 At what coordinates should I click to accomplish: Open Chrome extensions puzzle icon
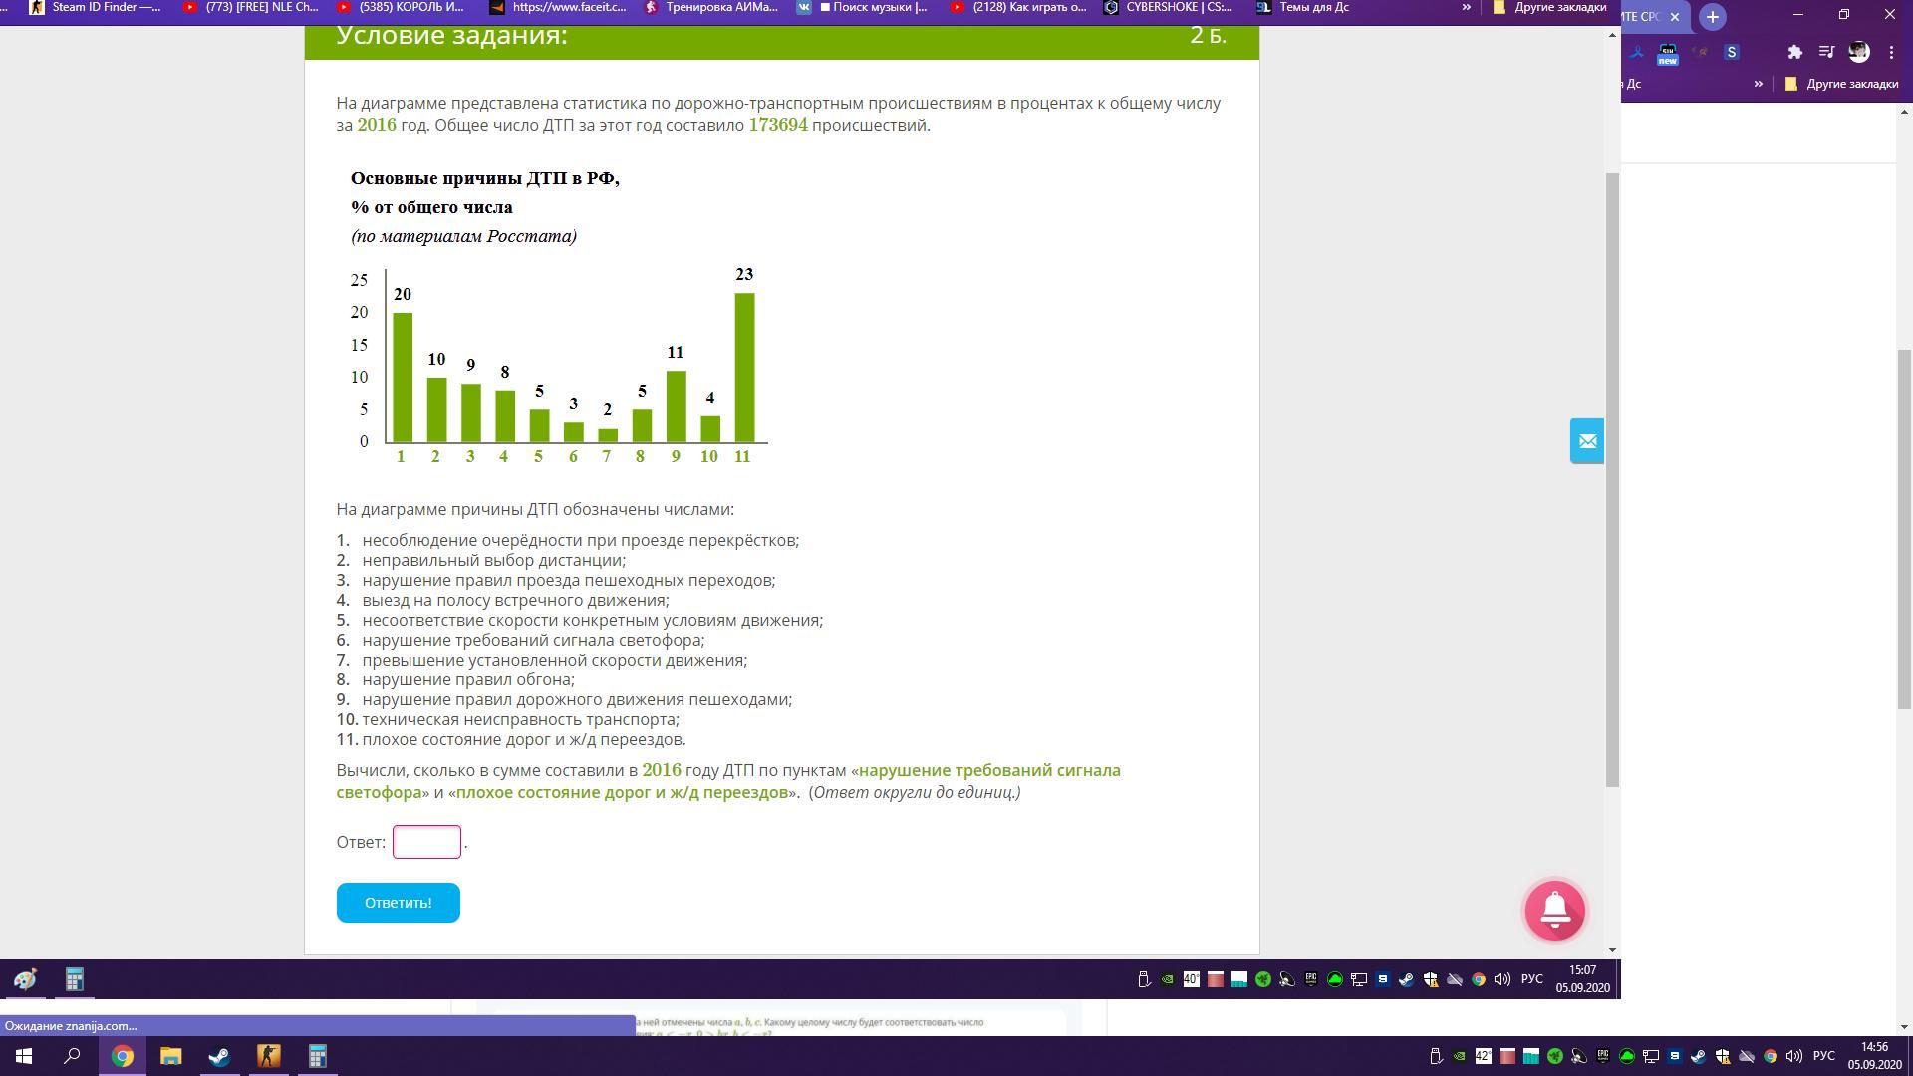pos(1794,52)
